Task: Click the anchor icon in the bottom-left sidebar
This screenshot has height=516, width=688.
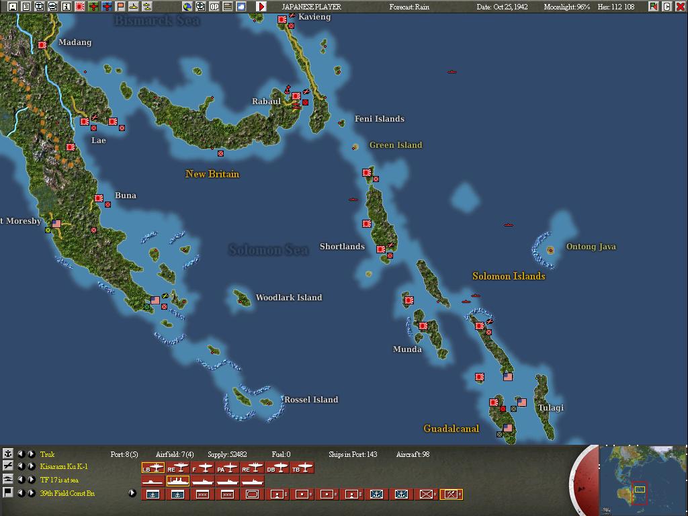Action: pyautogui.click(x=8, y=454)
